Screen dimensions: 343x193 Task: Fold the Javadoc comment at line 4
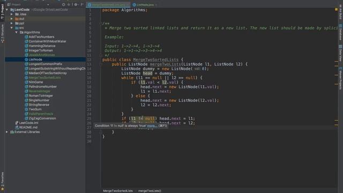(x=101, y=24)
